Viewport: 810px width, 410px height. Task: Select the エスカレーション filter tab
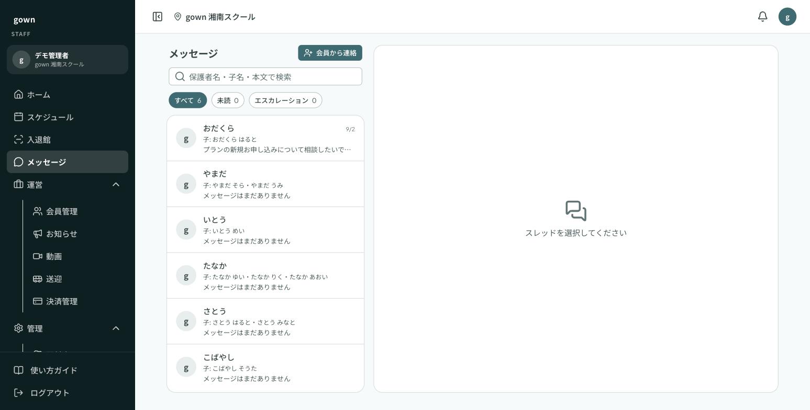tap(285, 100)
